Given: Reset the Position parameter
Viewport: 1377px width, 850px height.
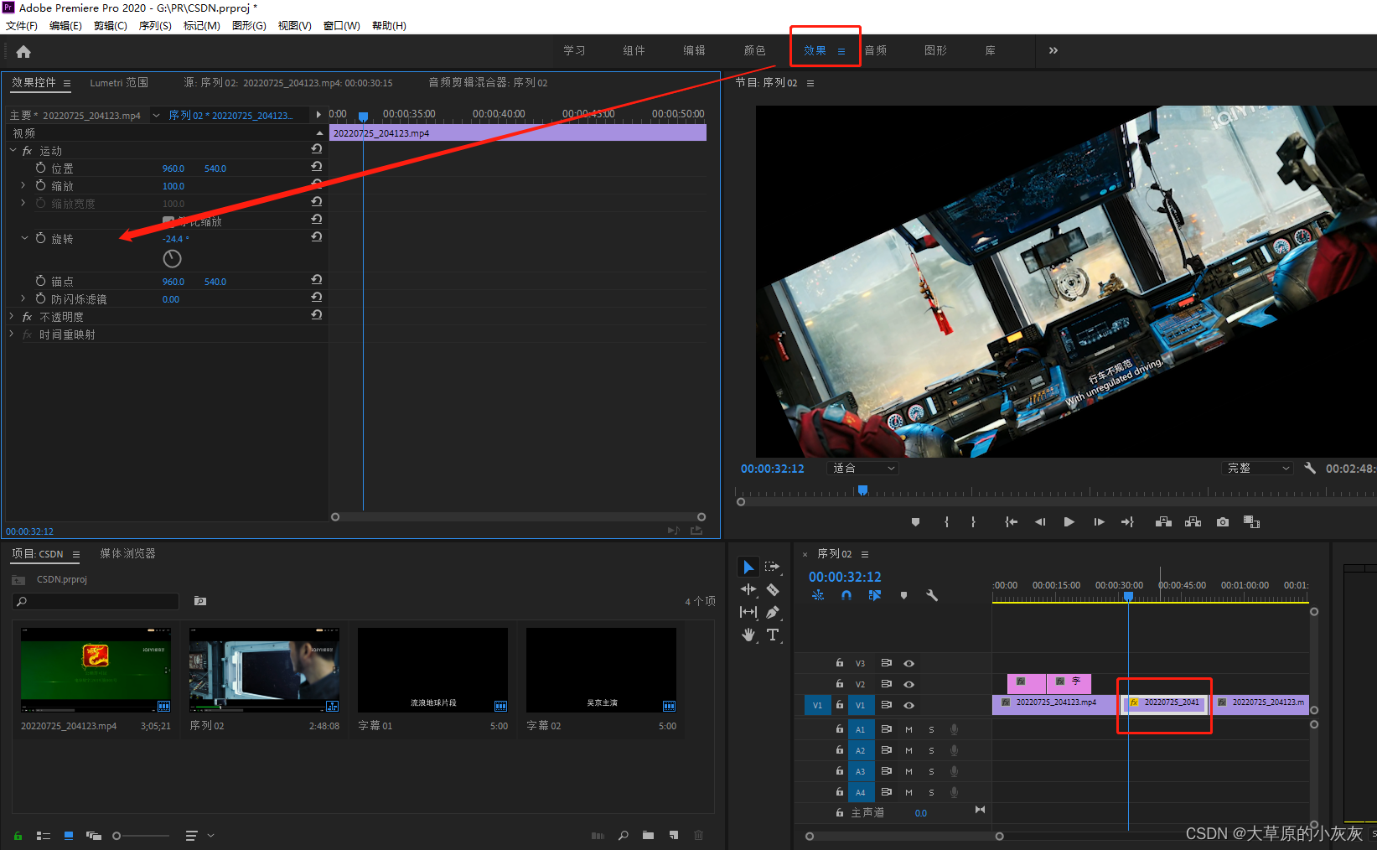Looking at the screenshot, I should (x=317, y=167).
